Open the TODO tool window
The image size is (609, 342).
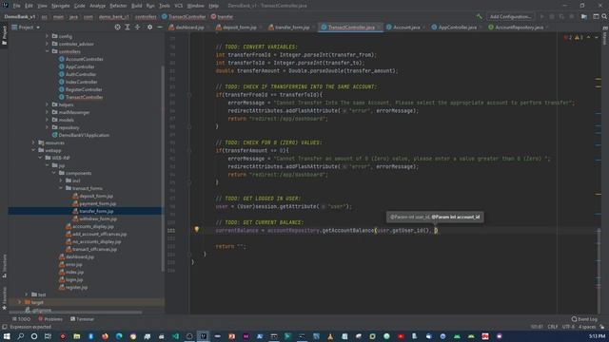coord(21,319)
